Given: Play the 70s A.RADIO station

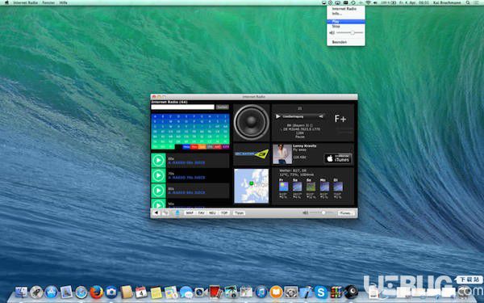Looking at the screenshot, I should [x=158, y=175].
